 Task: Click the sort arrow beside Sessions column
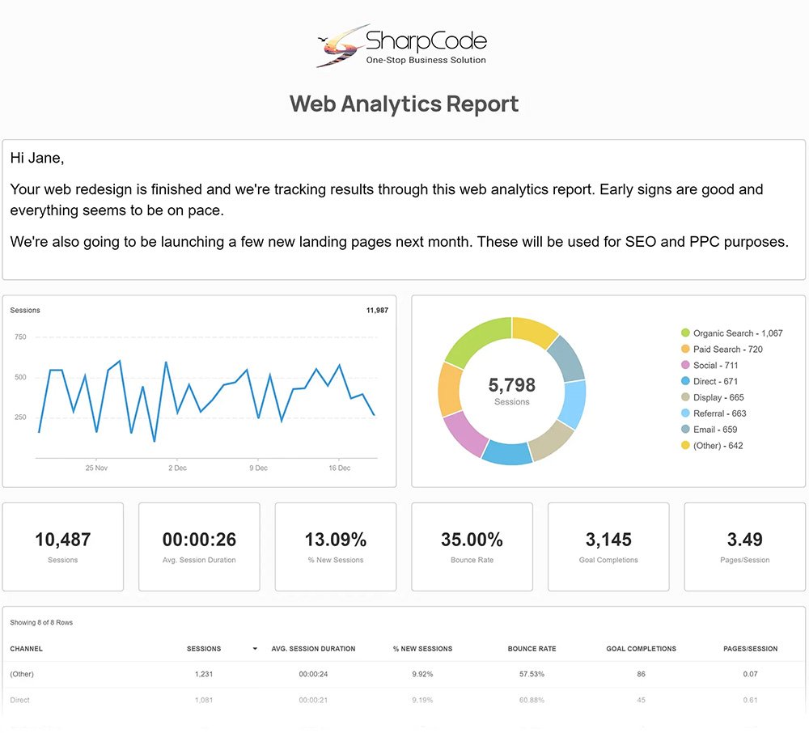point(256,649)
